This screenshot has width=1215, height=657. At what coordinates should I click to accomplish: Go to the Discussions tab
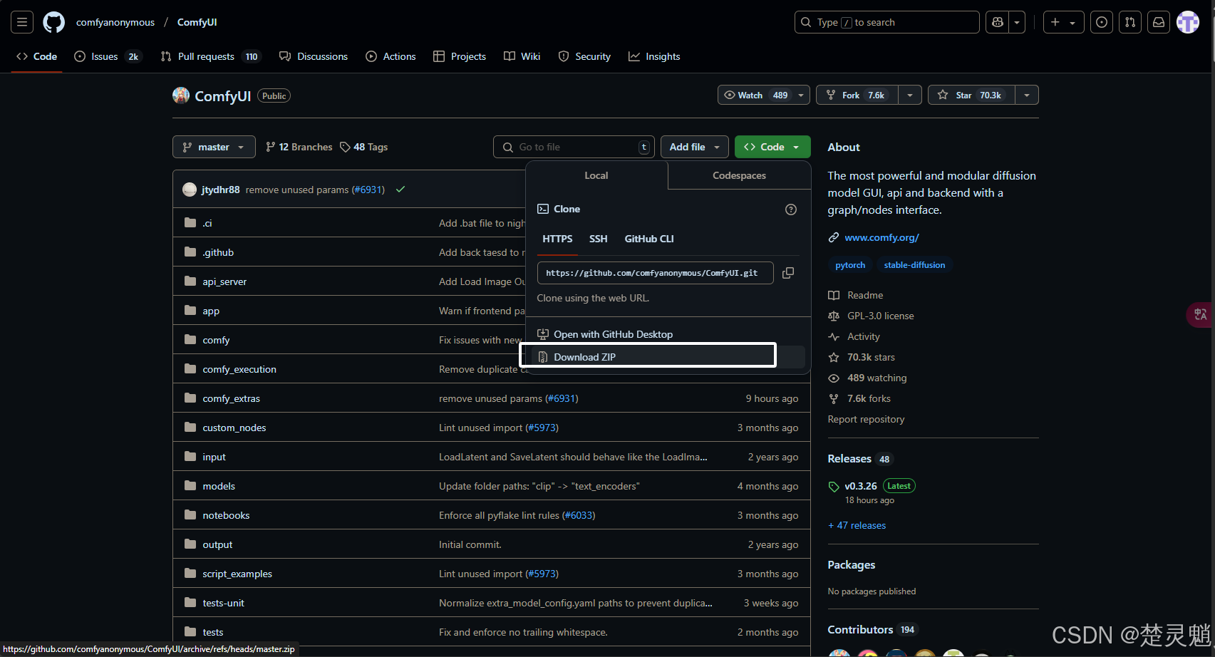[314, 56]
